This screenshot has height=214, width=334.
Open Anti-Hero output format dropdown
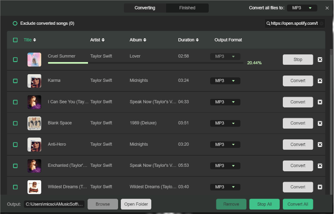pos(225,144)
